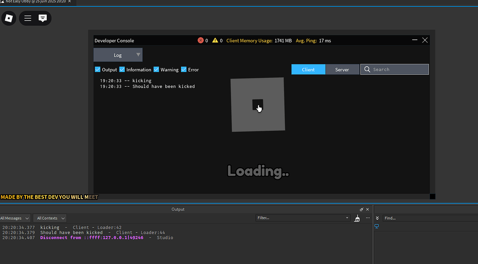Select the console 'kicking' log line
478x264 pixels.
pyautogui.click(x=126, y=81)
